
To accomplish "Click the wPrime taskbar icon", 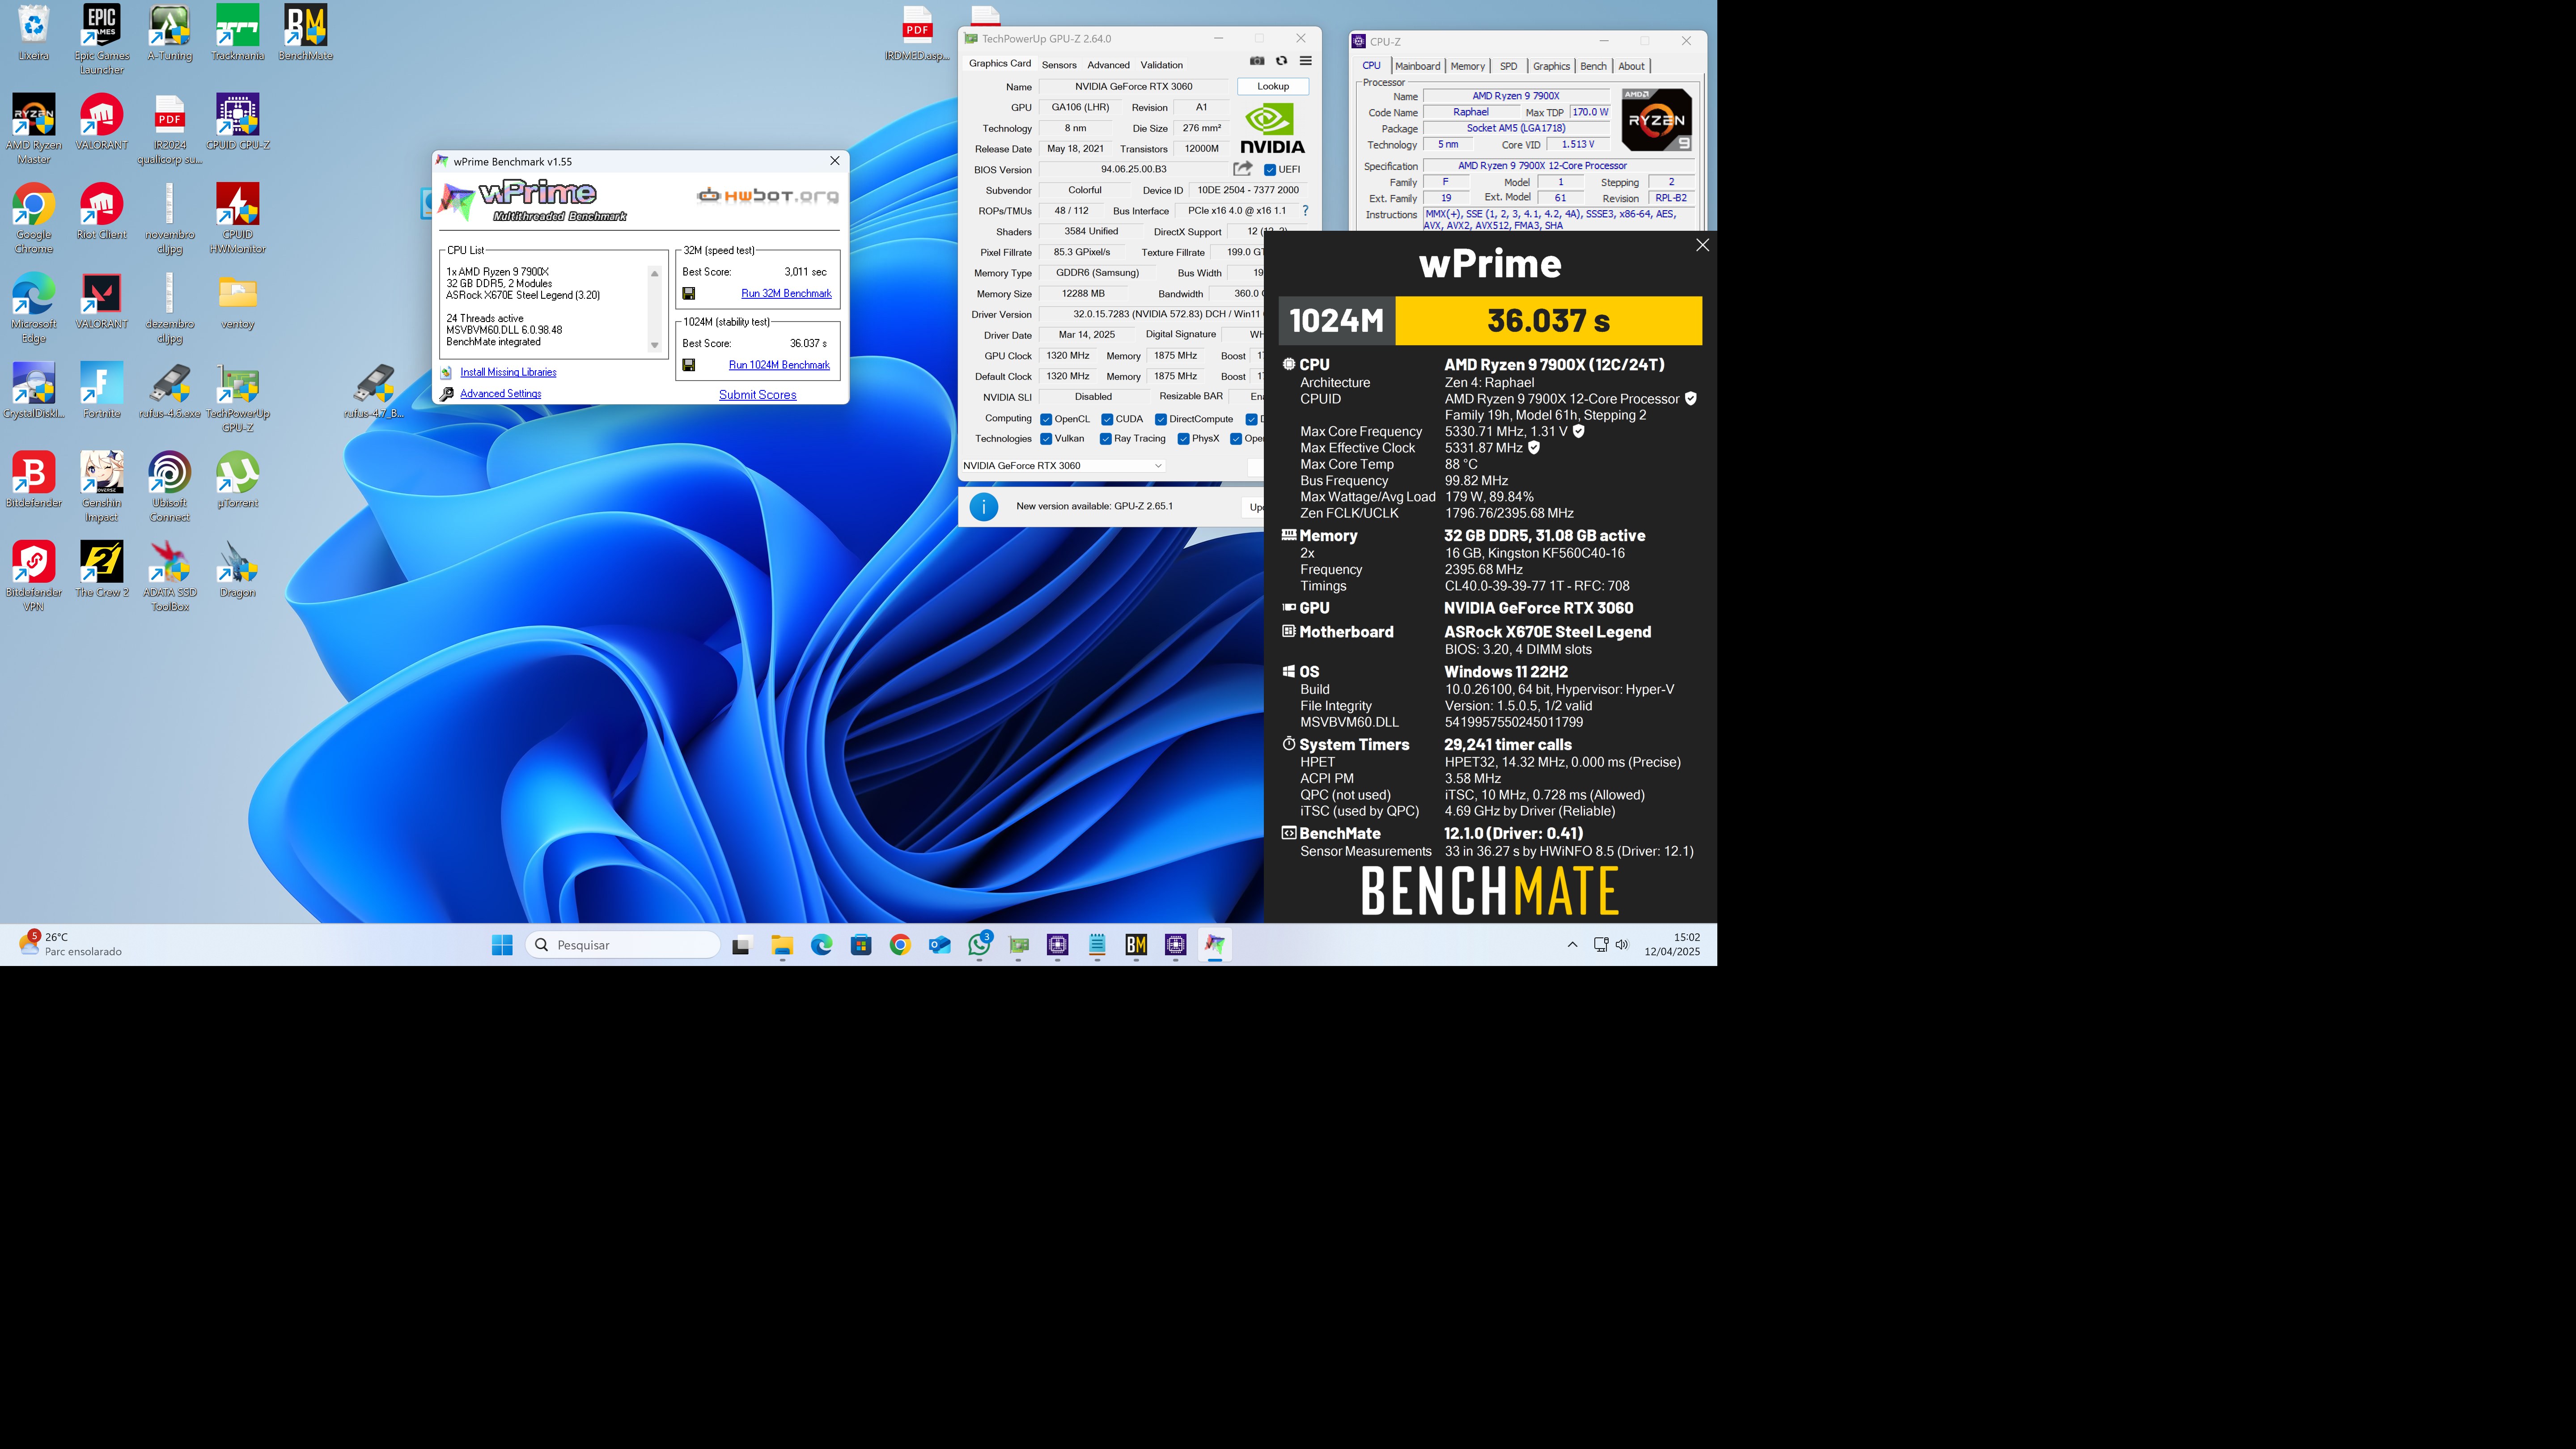I will [x=1214, y=944].
